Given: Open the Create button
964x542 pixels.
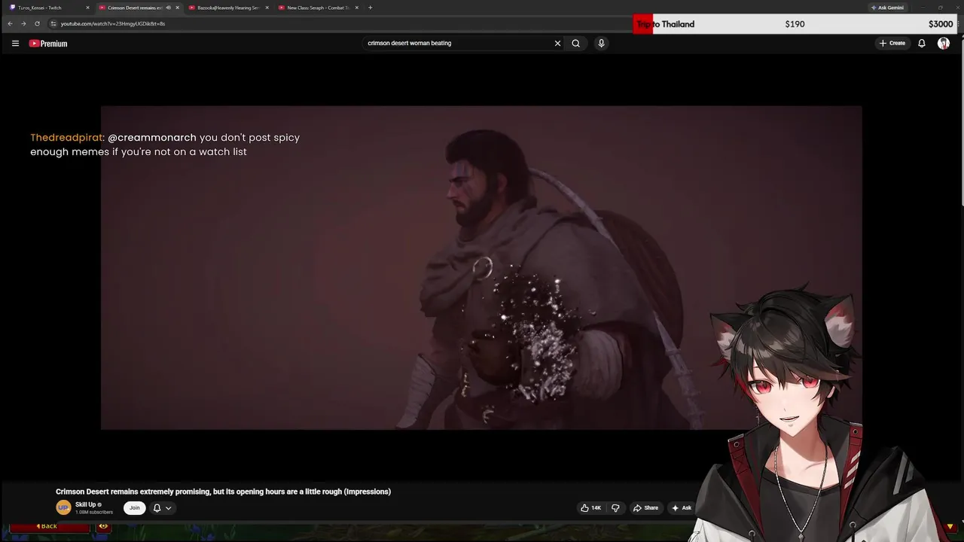Looking at the screenshot, I should coord(892,44).
